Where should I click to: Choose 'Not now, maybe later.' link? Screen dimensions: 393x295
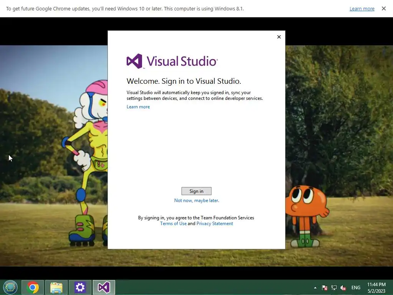coord(196,201)
